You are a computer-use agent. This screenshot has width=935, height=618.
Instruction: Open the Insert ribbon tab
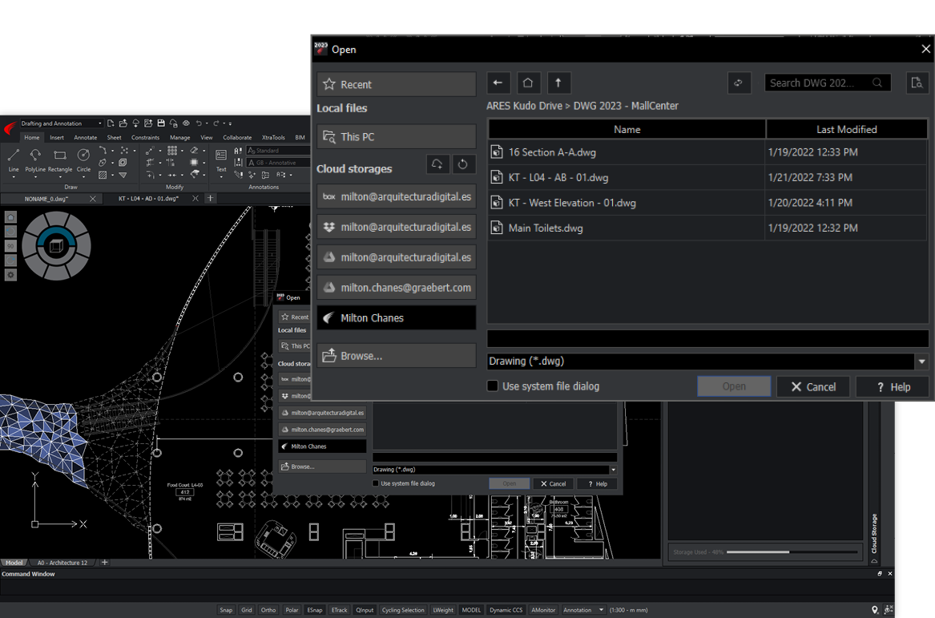point(57,137)
